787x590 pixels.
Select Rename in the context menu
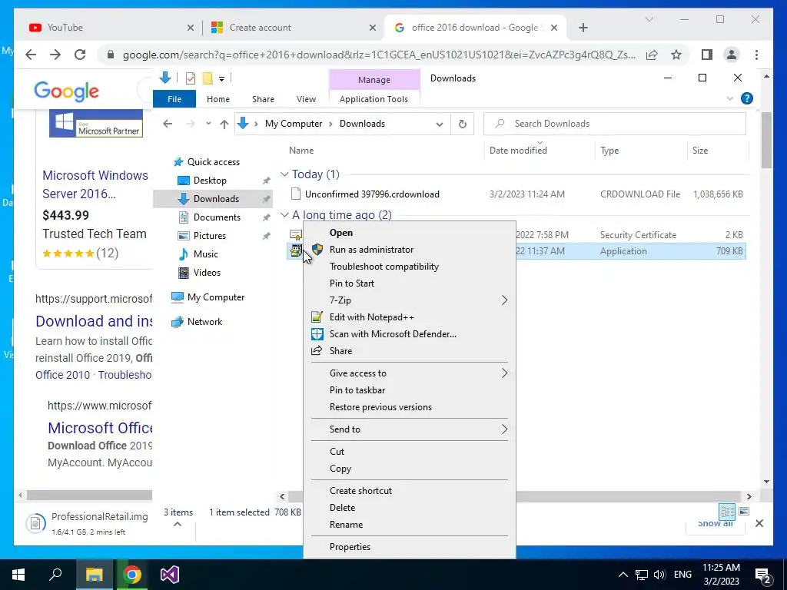(347, 525)
